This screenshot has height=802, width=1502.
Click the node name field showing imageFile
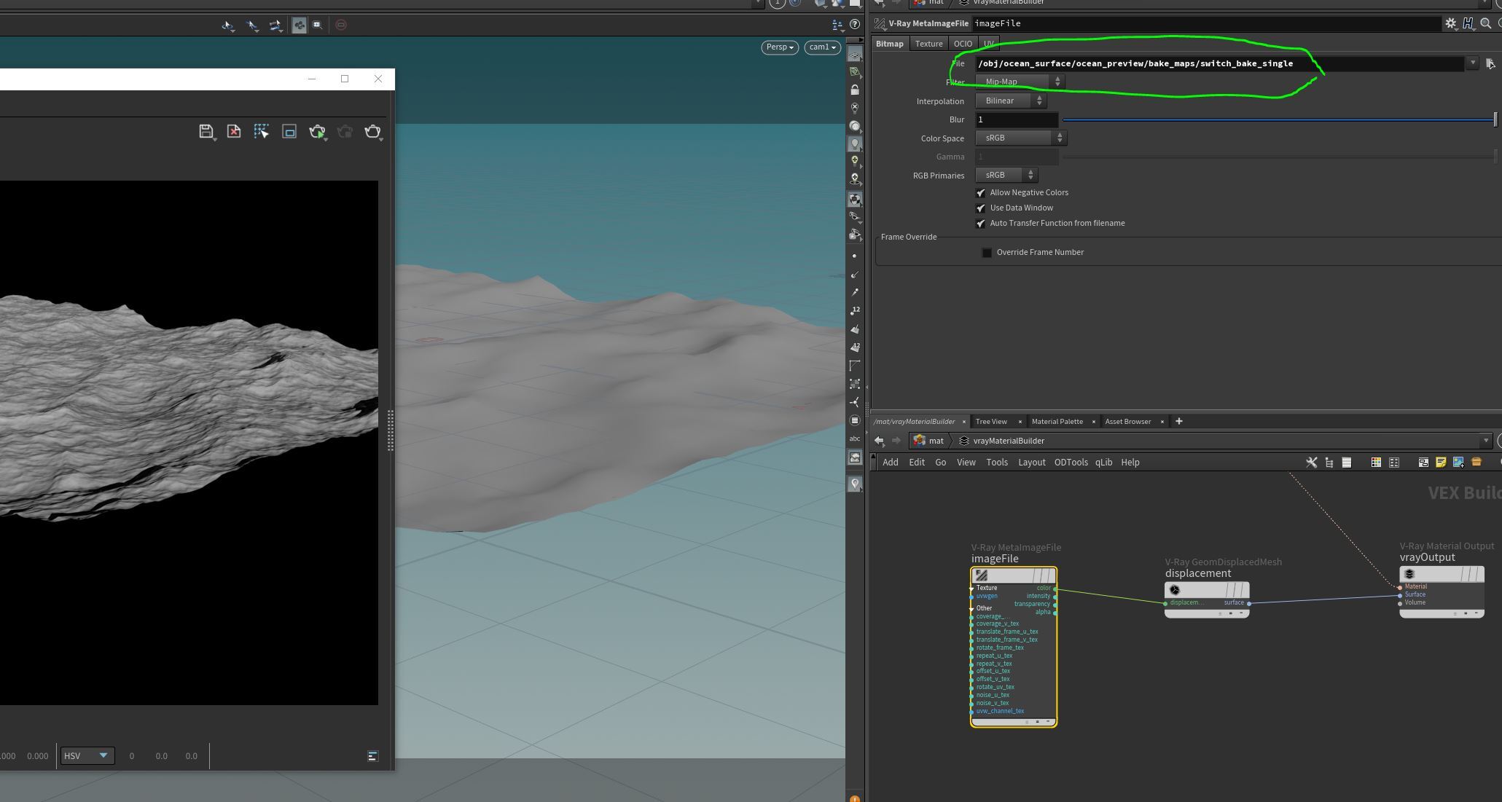[1206, 23]
